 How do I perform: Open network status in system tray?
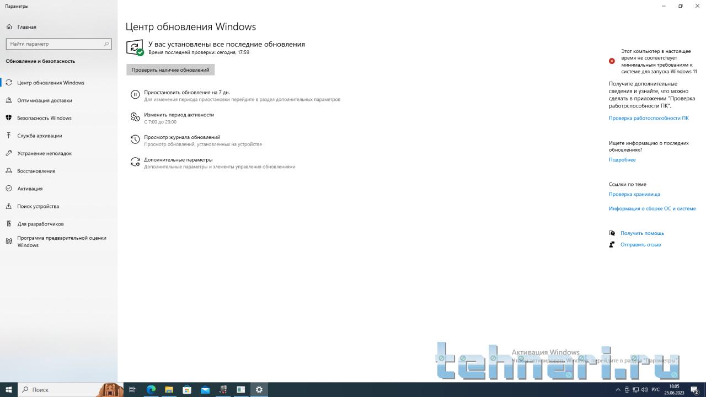click(x=637, y=390)
